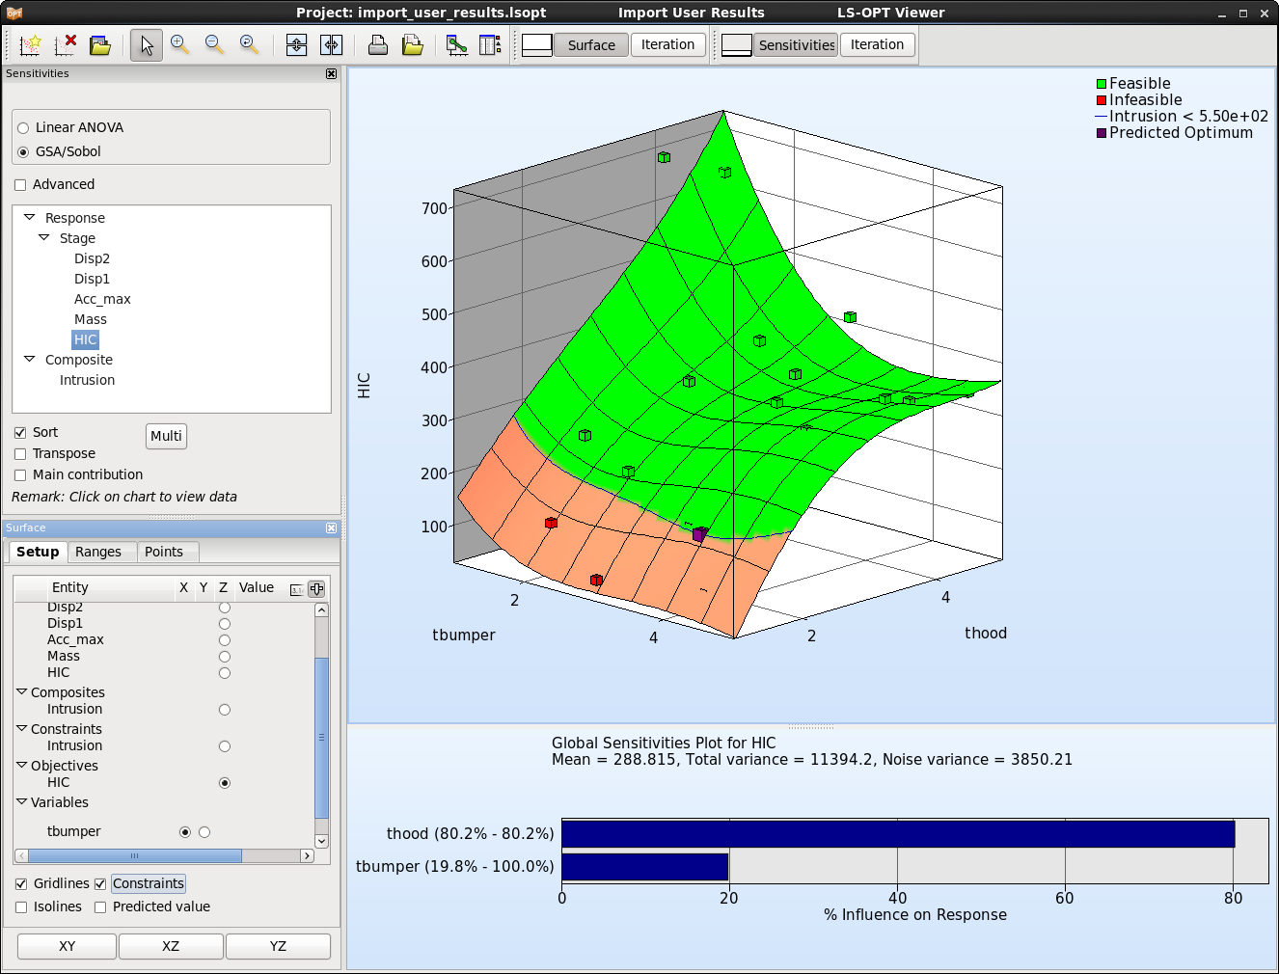Collapse the Variables group in Entity list

(22, 801)
